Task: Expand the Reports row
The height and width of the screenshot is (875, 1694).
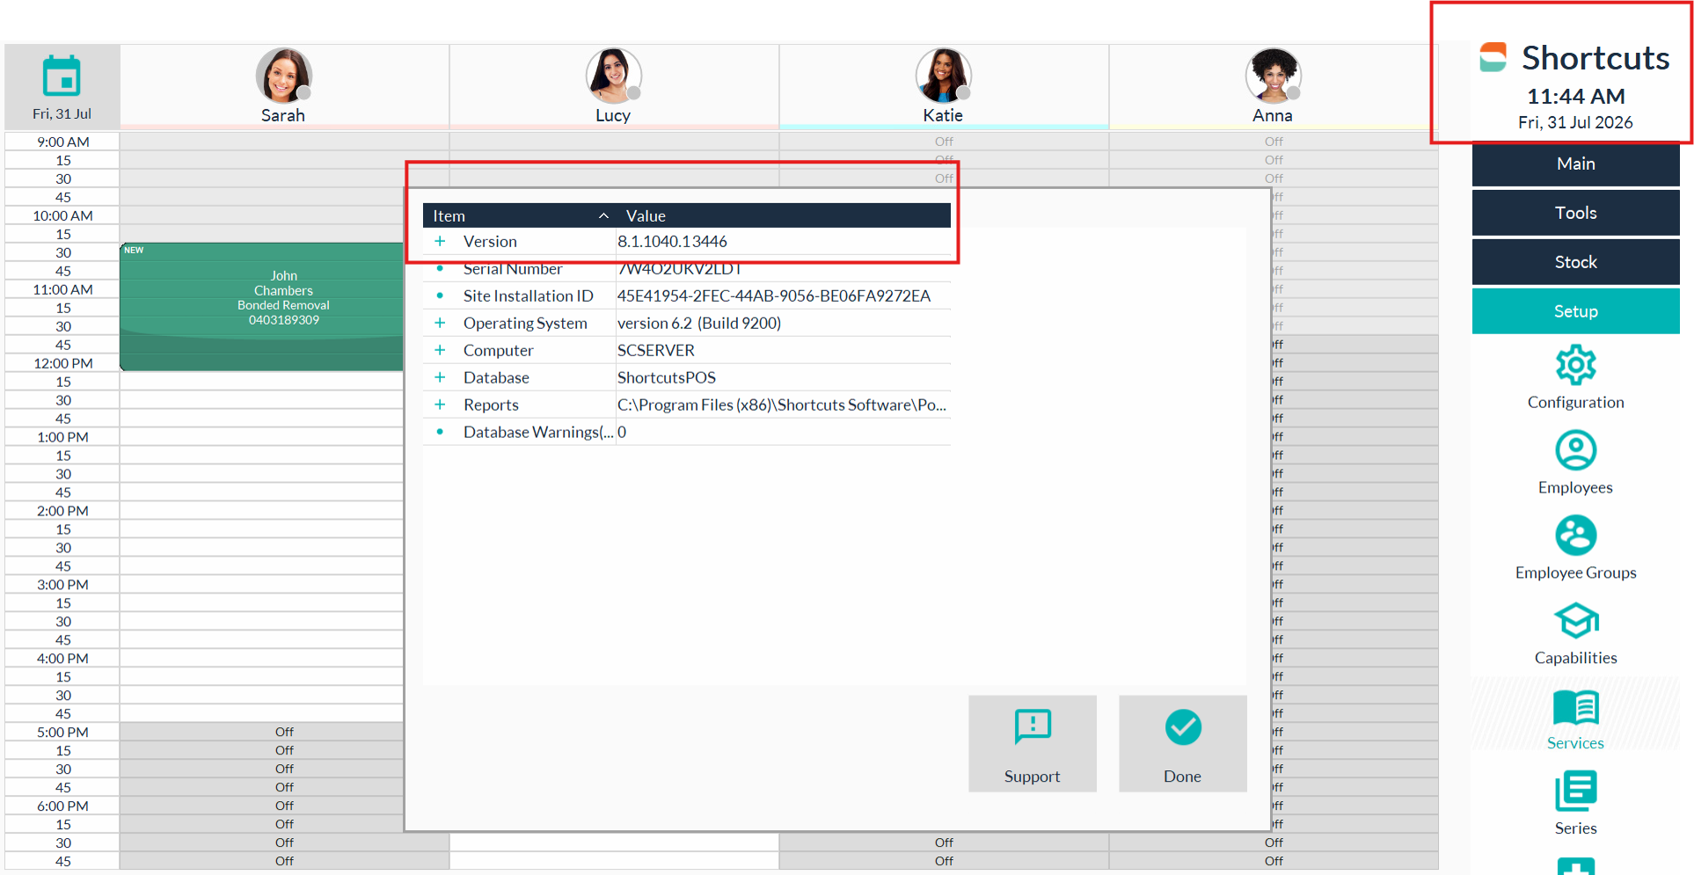Action: pyautogui.click(x=440, y=405)
